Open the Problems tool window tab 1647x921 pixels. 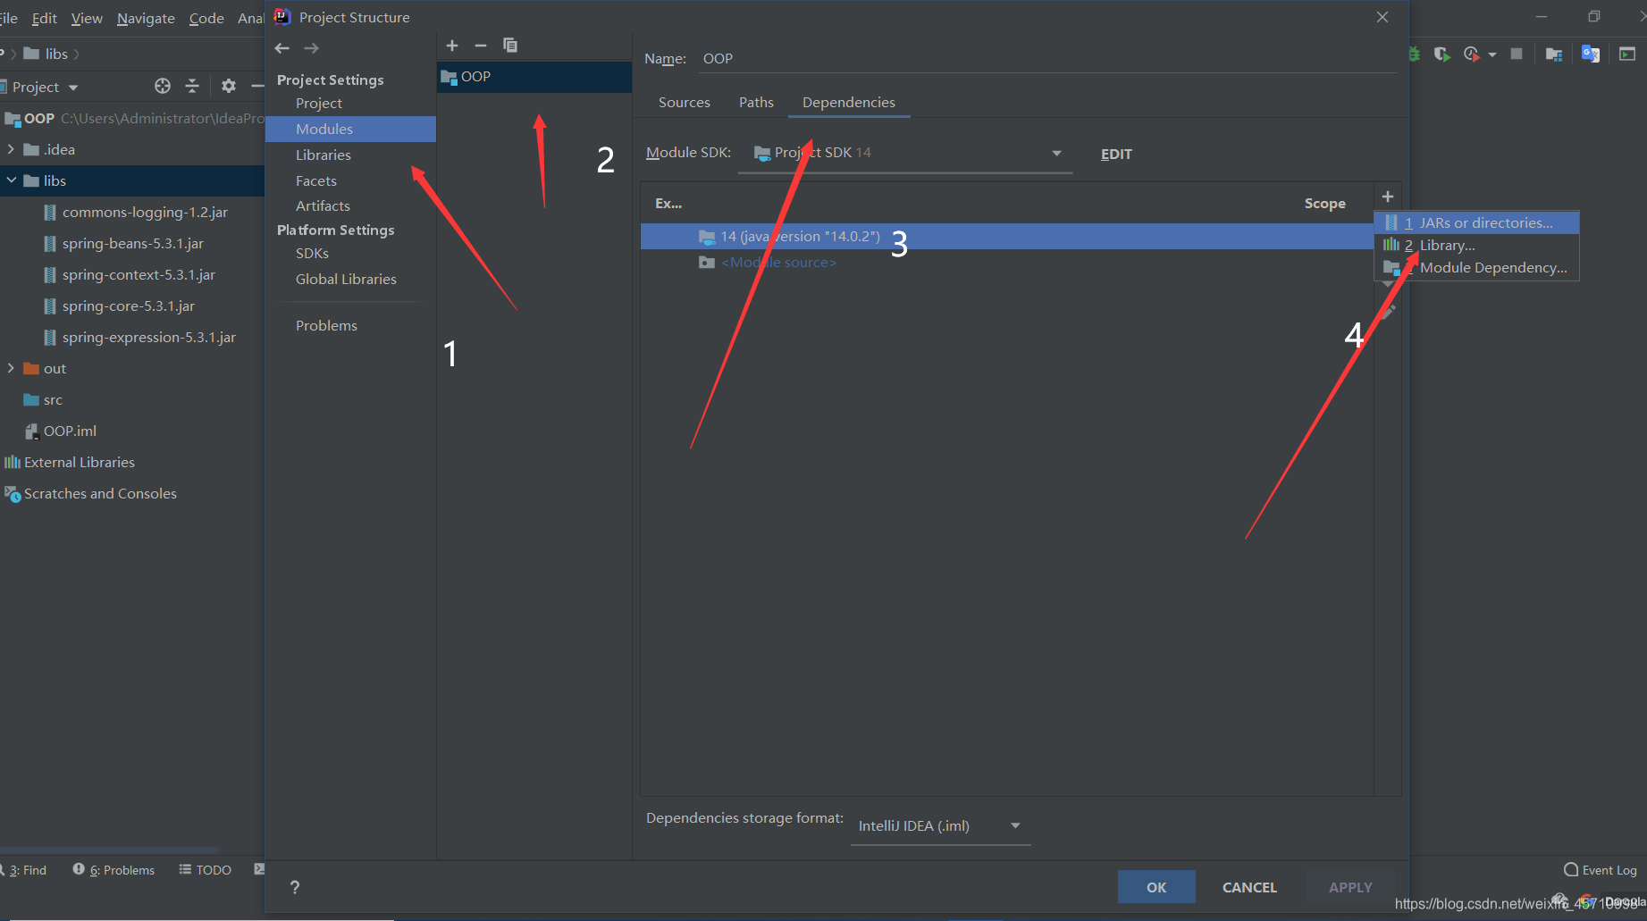point(113,870)
